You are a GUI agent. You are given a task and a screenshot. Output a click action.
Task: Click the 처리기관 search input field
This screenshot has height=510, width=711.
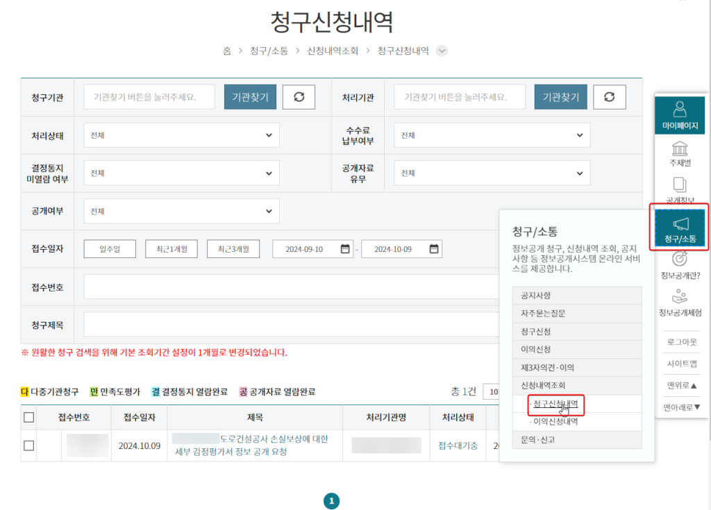[460, 97]
